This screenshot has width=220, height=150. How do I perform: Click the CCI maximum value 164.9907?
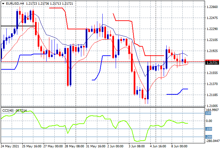pos(212,110)
